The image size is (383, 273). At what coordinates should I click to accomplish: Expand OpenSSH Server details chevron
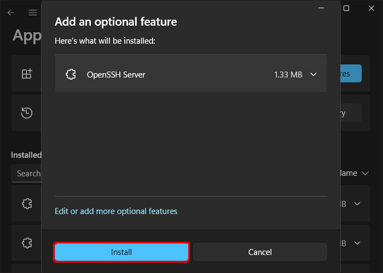coord(314,75)
